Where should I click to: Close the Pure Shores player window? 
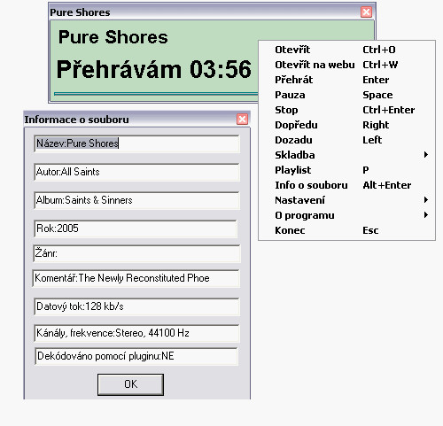pos(366,12)
